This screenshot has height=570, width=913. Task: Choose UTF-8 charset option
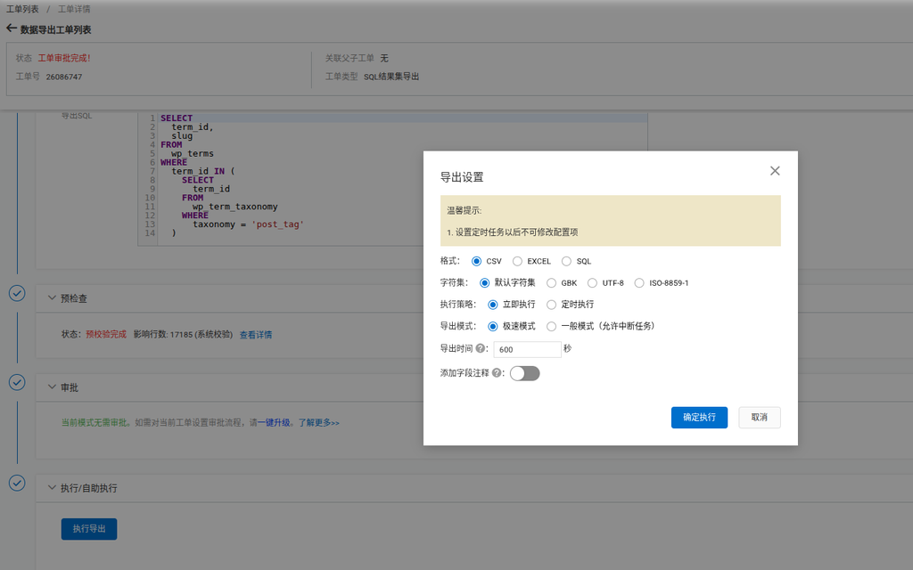tap(592, 282)
